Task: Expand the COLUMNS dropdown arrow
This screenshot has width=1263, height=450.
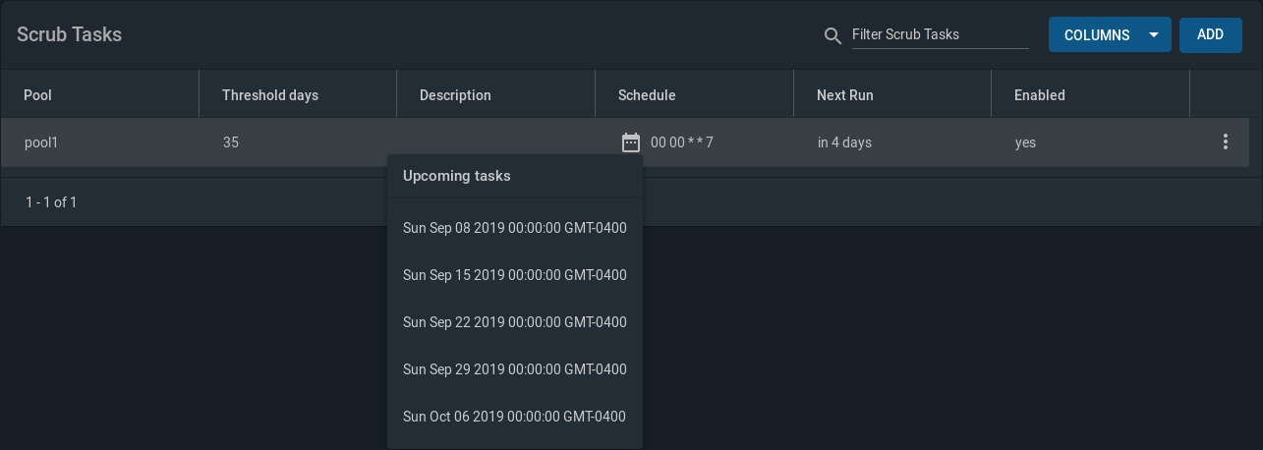Action: pos(1154,35)
